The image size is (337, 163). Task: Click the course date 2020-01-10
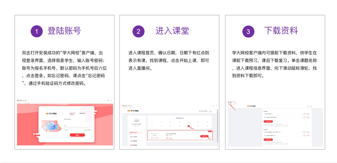tap(155, 134)
